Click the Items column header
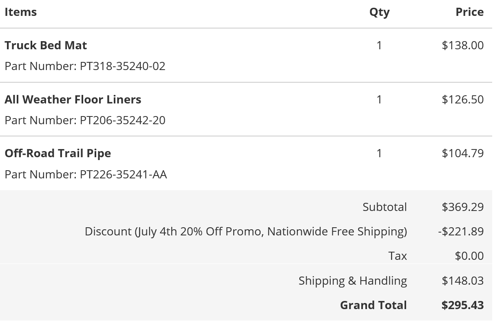The width and height of the screenshot is (504, 325). pos(21,12)
